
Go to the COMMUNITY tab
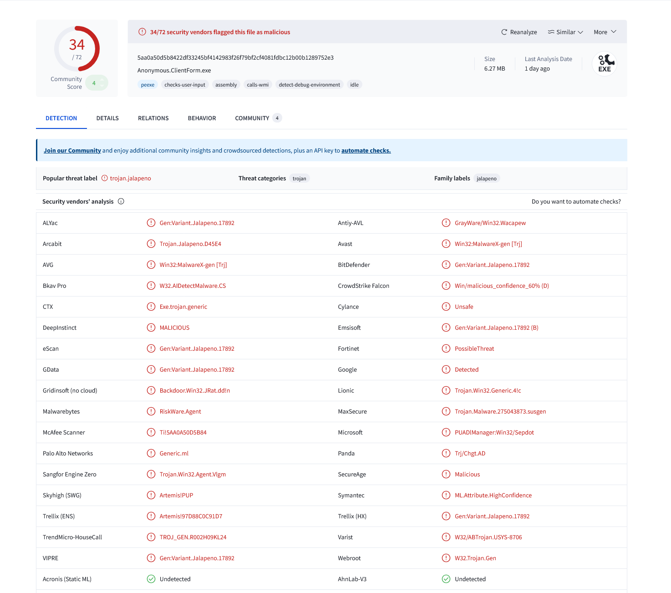pyautogui.click(x=259, y=118)
